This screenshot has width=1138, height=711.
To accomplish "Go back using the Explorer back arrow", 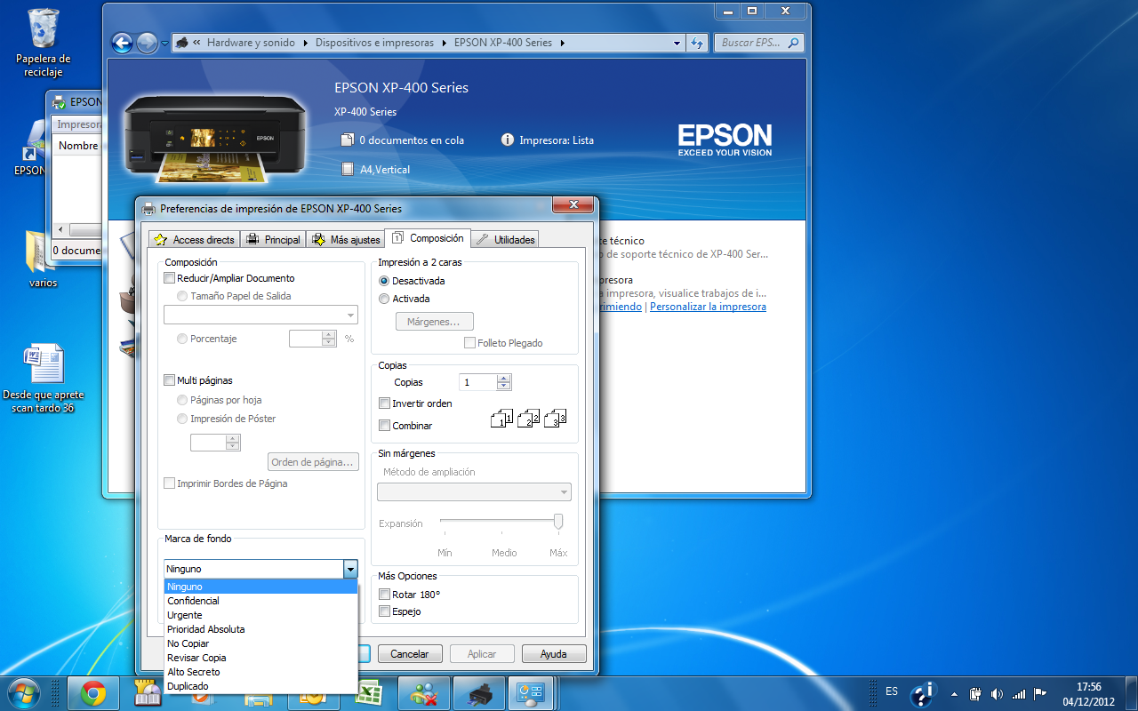I will [x=122, y=43].
